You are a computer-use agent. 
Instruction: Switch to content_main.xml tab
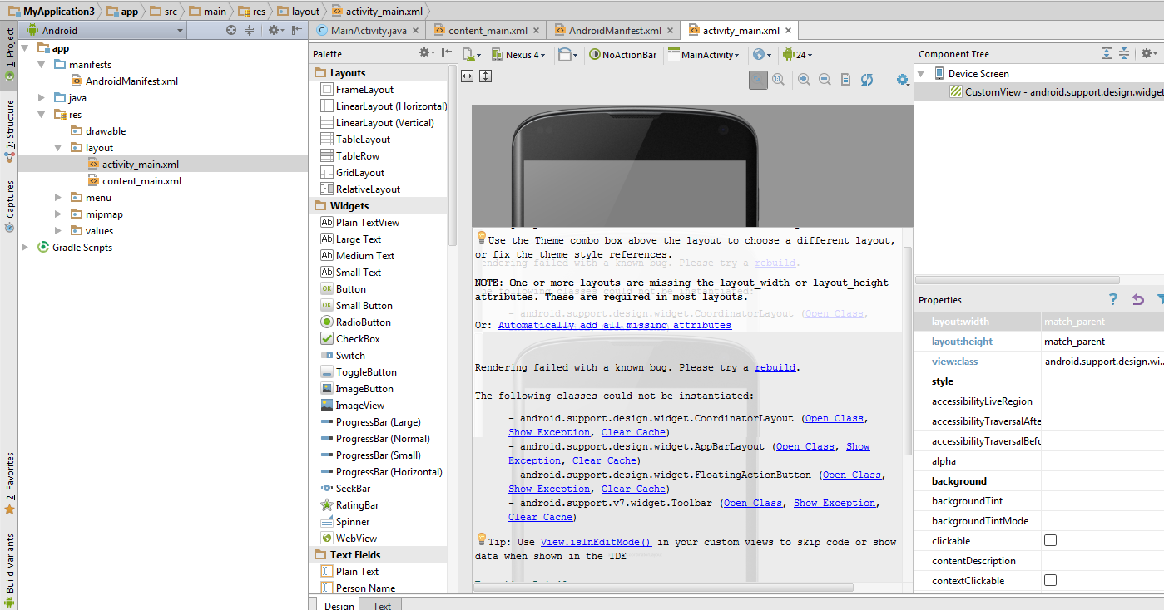click(488, 31)
